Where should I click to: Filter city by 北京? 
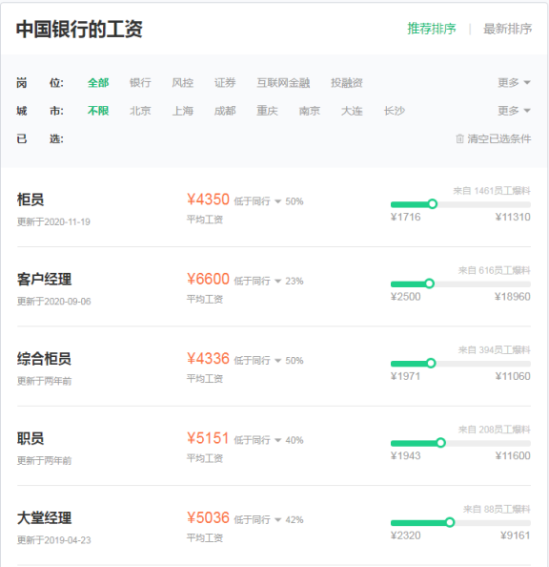coord(140,111)
